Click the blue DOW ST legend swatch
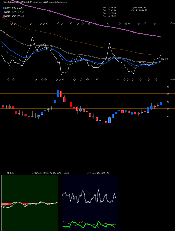This screenshot has width=175, height=231. [x=4, y=8]
